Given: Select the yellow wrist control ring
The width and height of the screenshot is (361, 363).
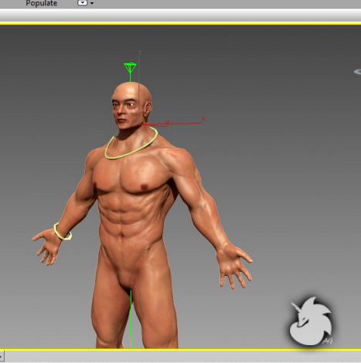Looking at the screenshot, I should (x=63, y=232).
